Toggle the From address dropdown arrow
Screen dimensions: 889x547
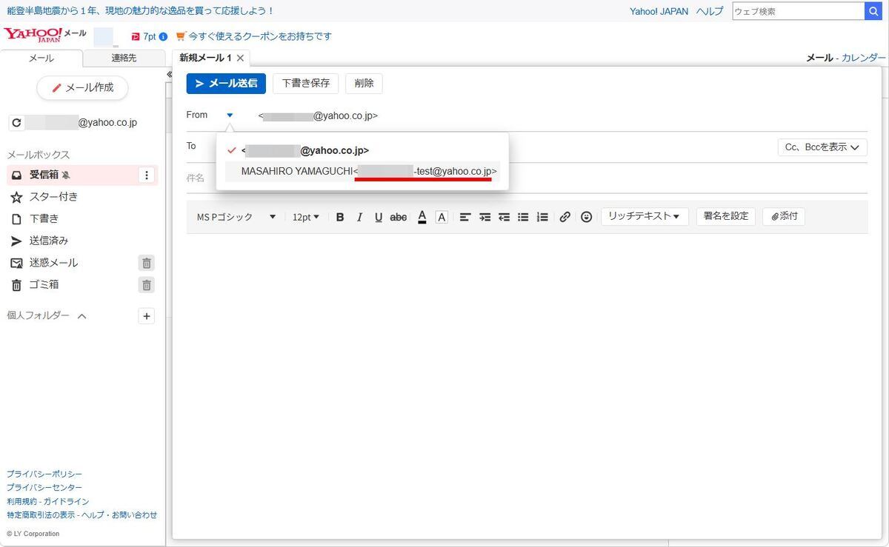230,115
